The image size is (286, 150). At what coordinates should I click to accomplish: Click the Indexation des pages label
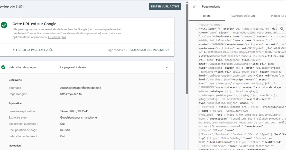click(x=22, y=67)
